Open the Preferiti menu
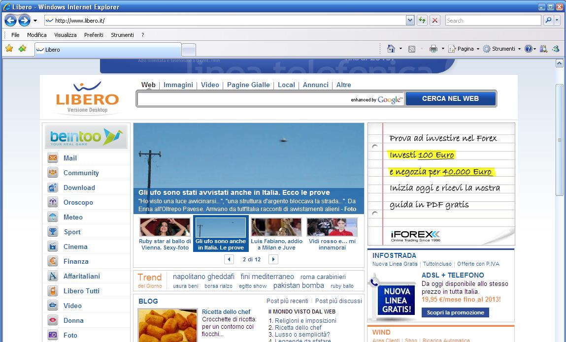This screenshot has width=566, height=342. 94,35
